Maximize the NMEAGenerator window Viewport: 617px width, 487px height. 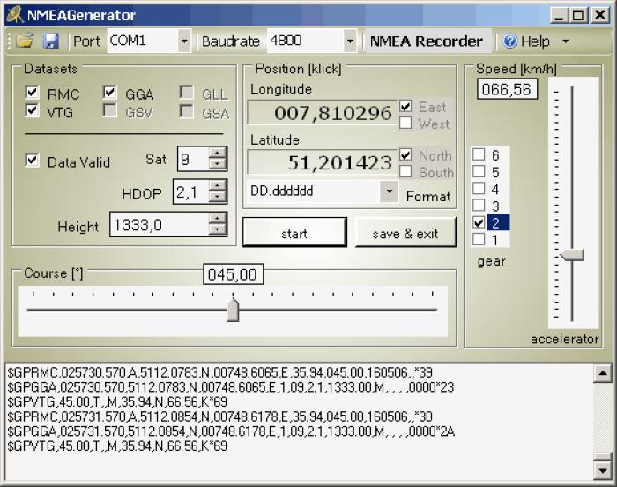578,15
